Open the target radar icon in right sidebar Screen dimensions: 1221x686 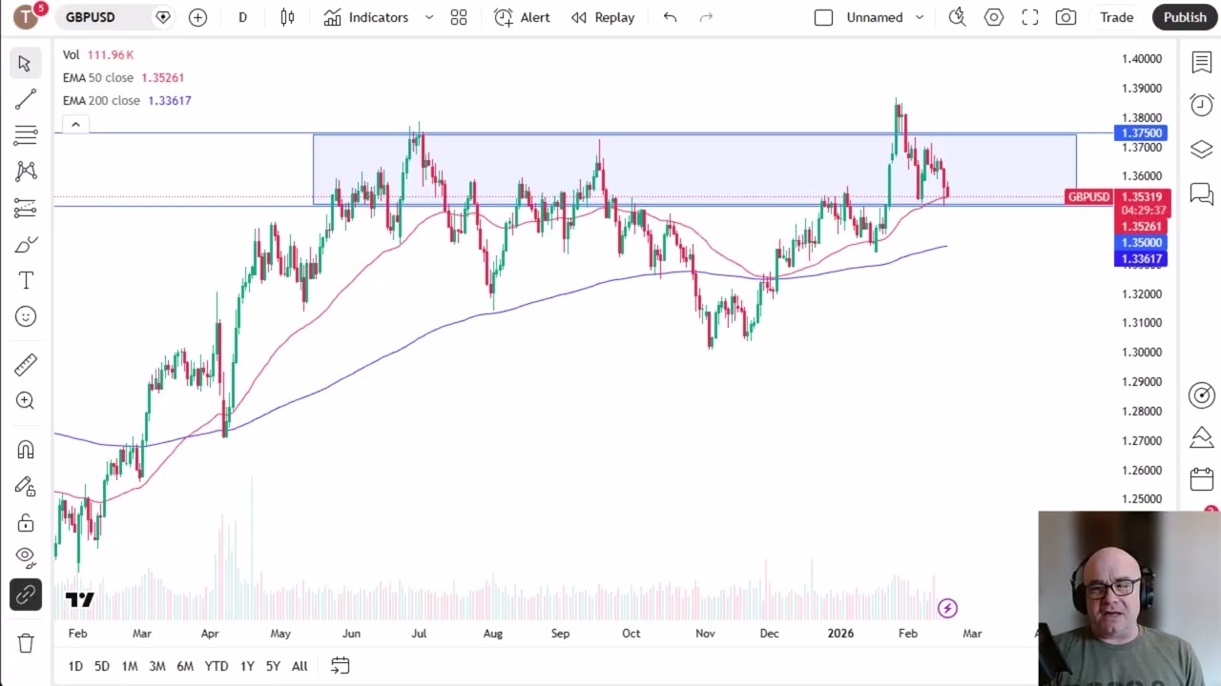[1201, 394]
